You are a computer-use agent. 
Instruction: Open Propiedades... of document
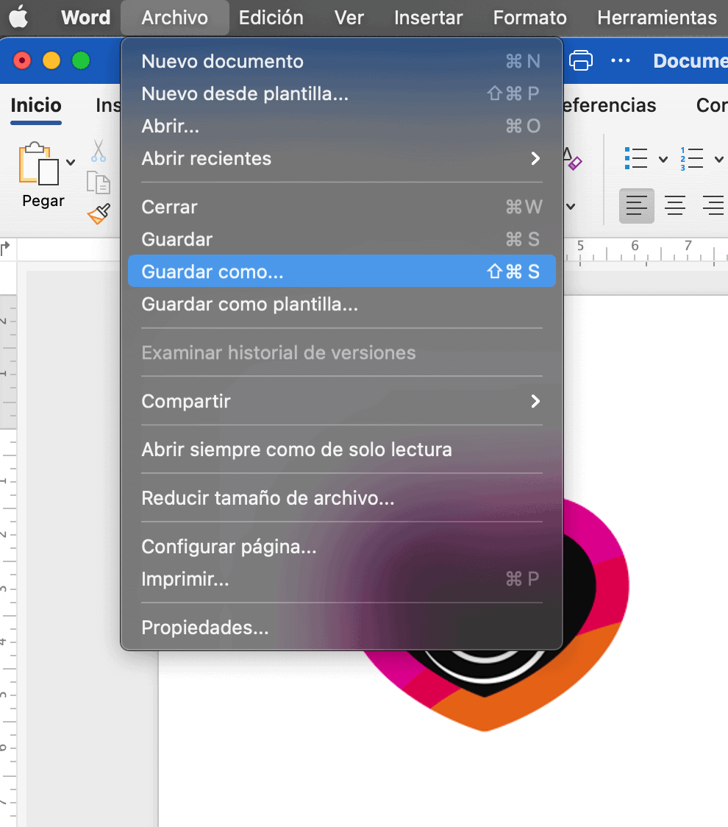coord(342,627)
